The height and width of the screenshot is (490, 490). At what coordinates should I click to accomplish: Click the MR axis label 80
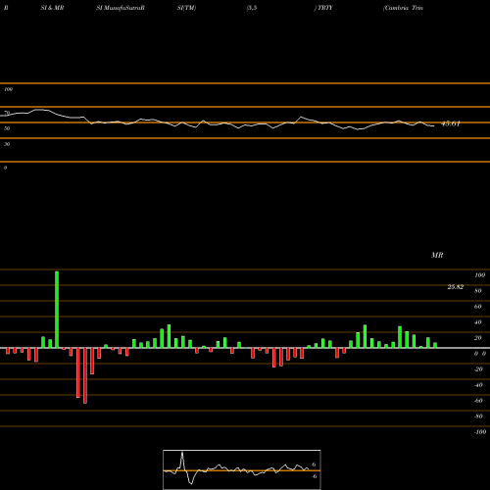[x=478, y=291]
